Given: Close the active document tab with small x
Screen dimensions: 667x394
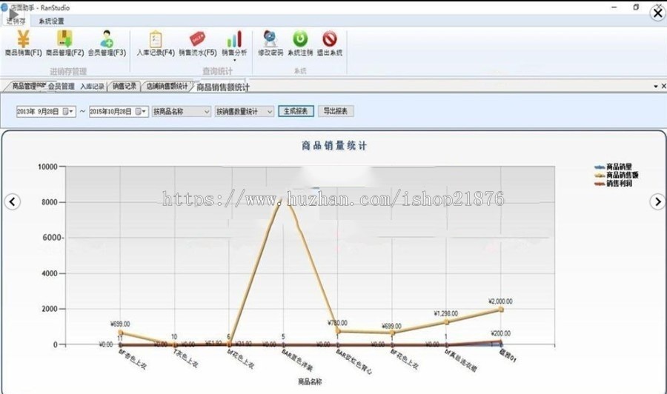Looking at the screenshot, I should click(663, 87).
